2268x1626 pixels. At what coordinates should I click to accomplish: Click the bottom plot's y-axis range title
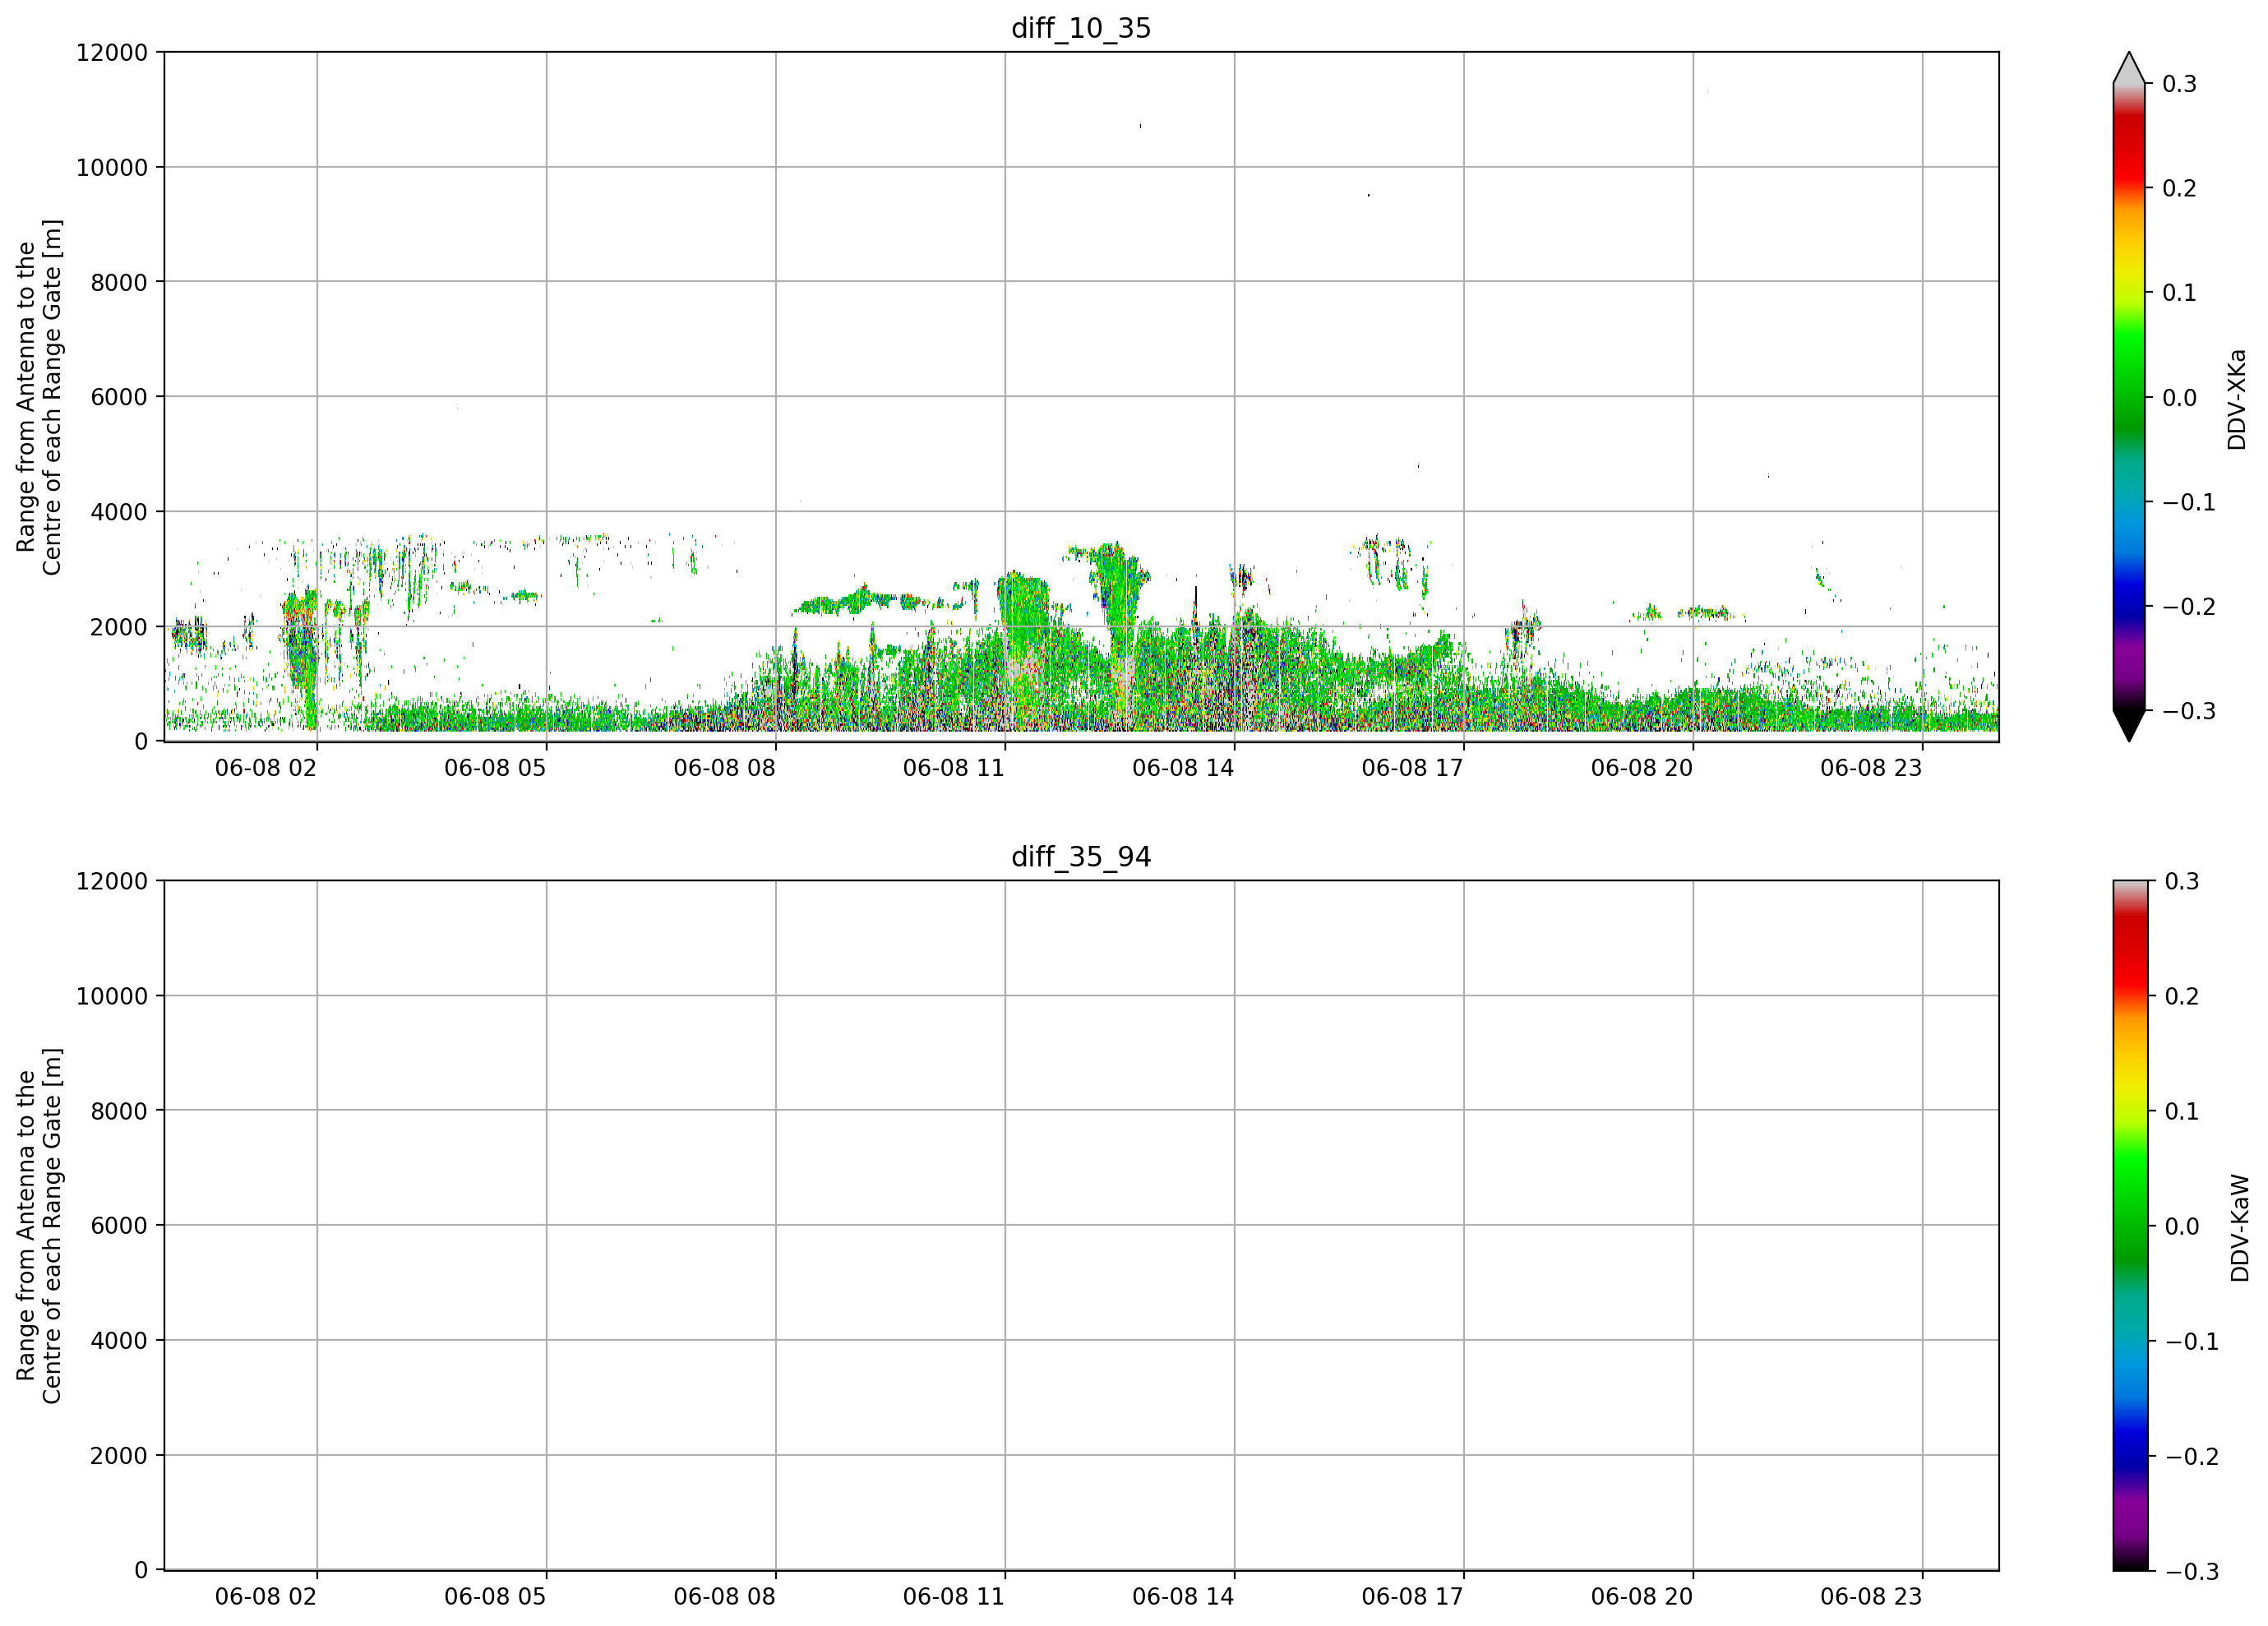(x=39, y=1226)
